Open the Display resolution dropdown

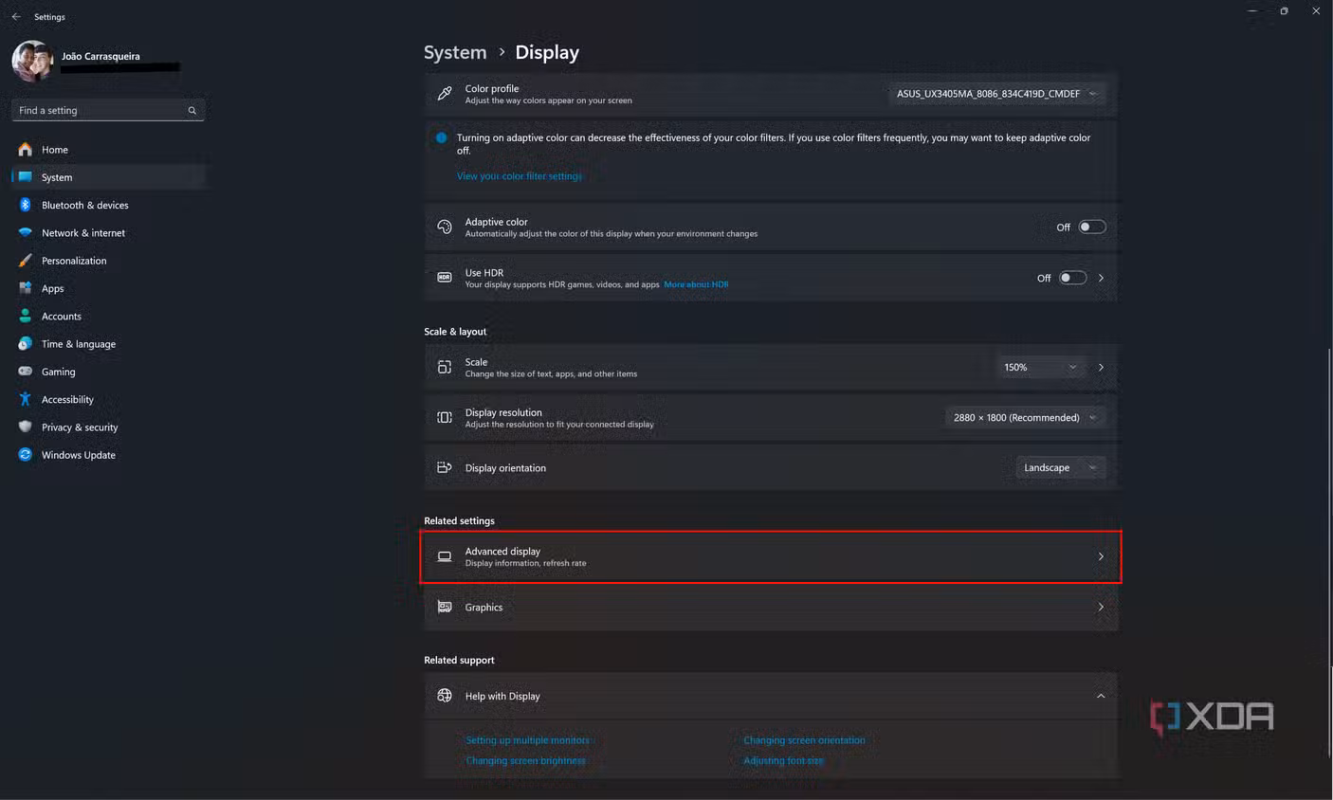pos(1025,417)
